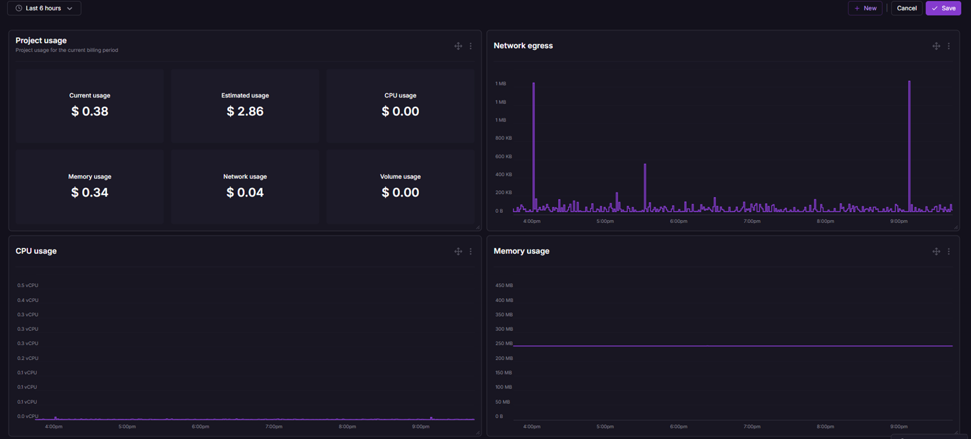Viewport: 971px width, 439px height.
Task: Click the resize corner of Project usage panel
Action: (478, 228)
